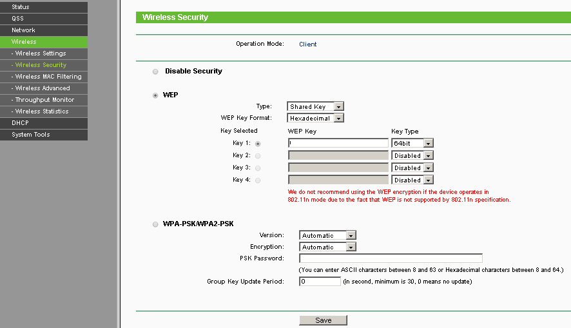
Task: Open the WEP Type dropdown
Action: [316, 107]
